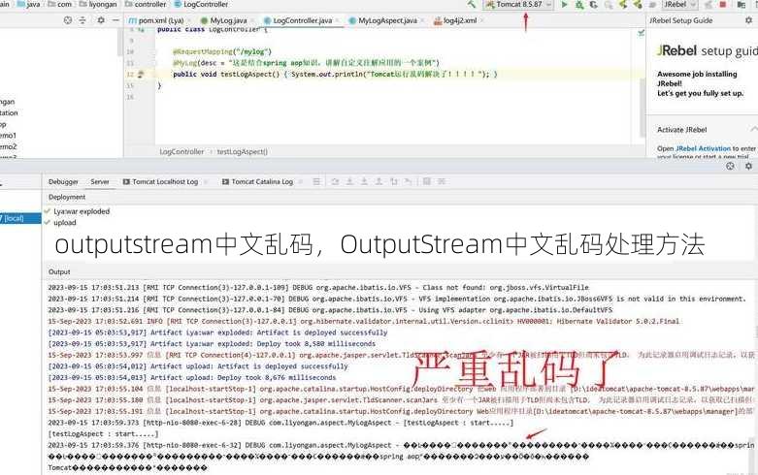This screenshot has height=475, width=758.
Task: Start Tomcat in debug mode with bug icon
Action: coord(579,5)
